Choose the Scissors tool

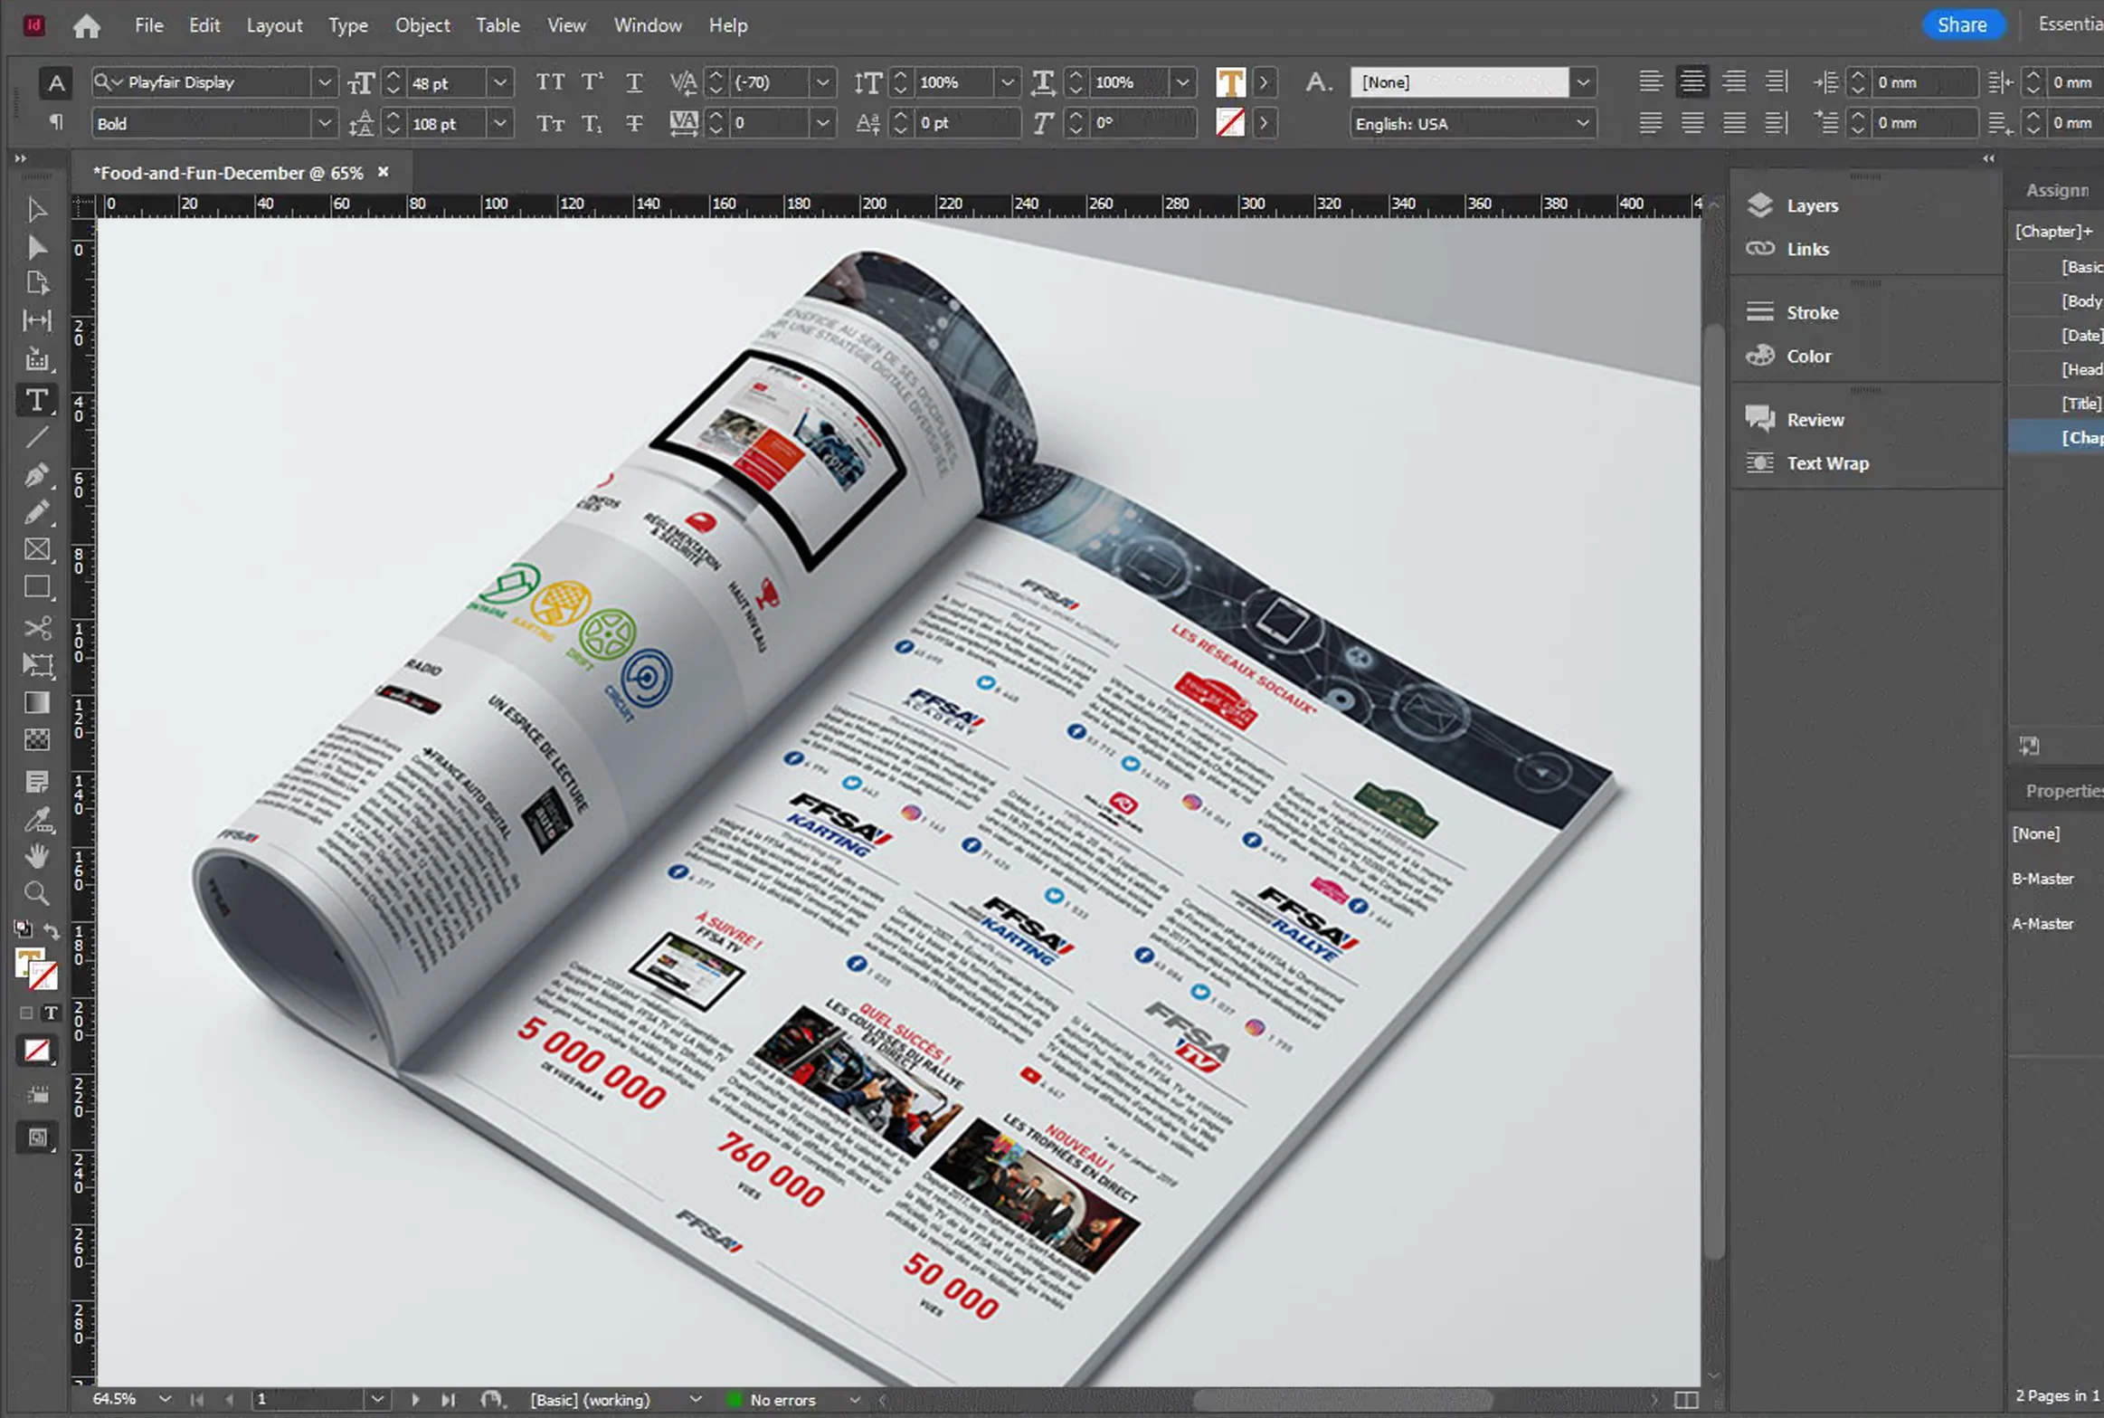(x=36, y=627)
